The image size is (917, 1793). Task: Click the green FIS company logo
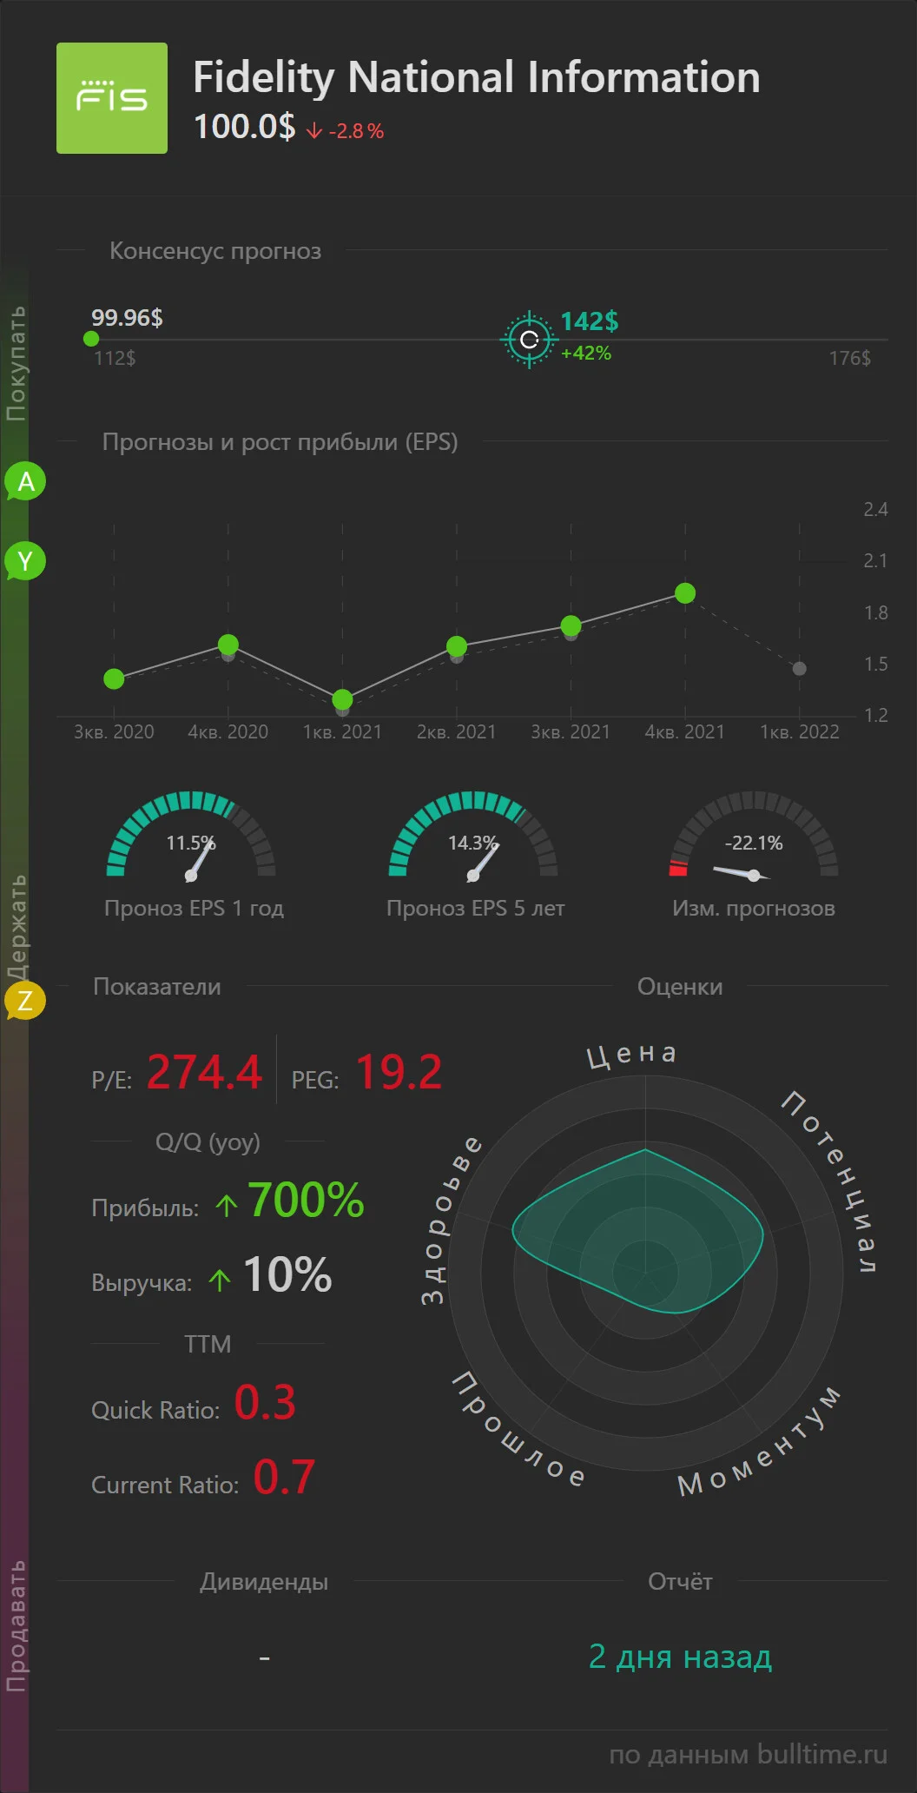(x=112, y=98)
